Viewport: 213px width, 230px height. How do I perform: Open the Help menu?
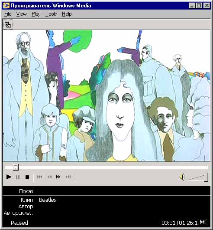click(x=67, y=14)
